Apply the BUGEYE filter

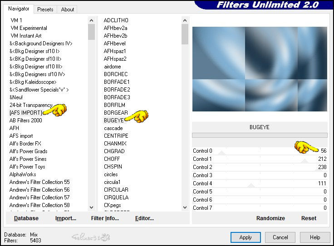pyautogui.click(x=246, y=237)
